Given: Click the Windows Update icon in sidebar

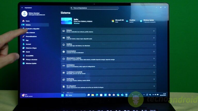Looking at the screenshot, I should (23, 63).
